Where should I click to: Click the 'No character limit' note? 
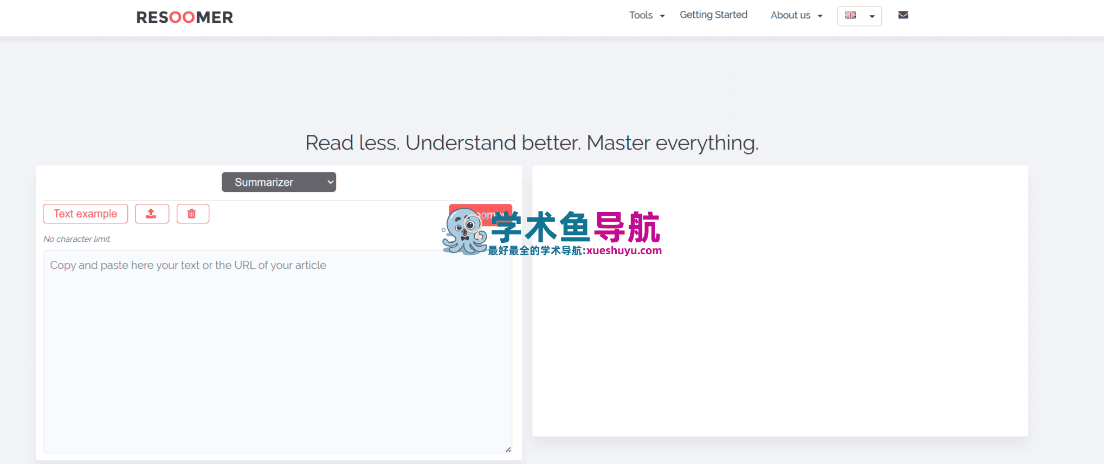pyautogui.click(x=76, y=239)
